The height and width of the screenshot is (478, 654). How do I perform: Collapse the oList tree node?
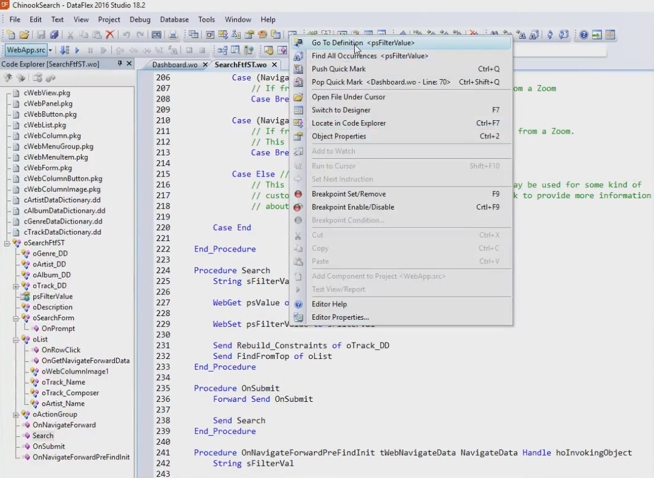(16, 340)
